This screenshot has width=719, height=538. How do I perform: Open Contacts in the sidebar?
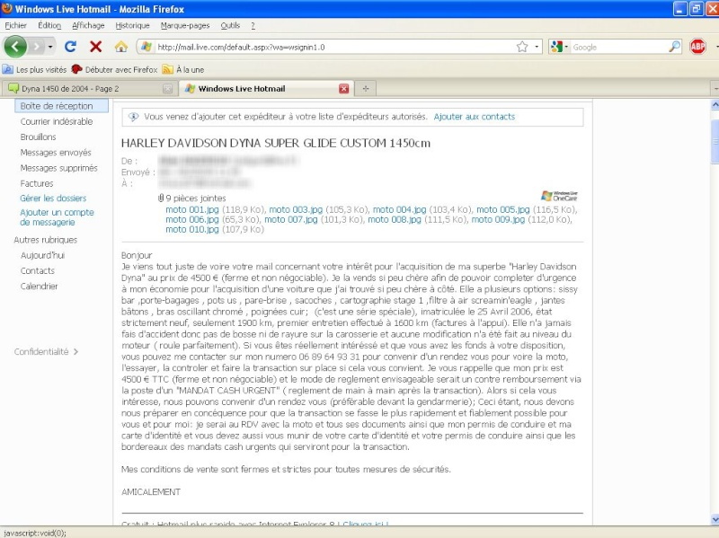[37, 271]
